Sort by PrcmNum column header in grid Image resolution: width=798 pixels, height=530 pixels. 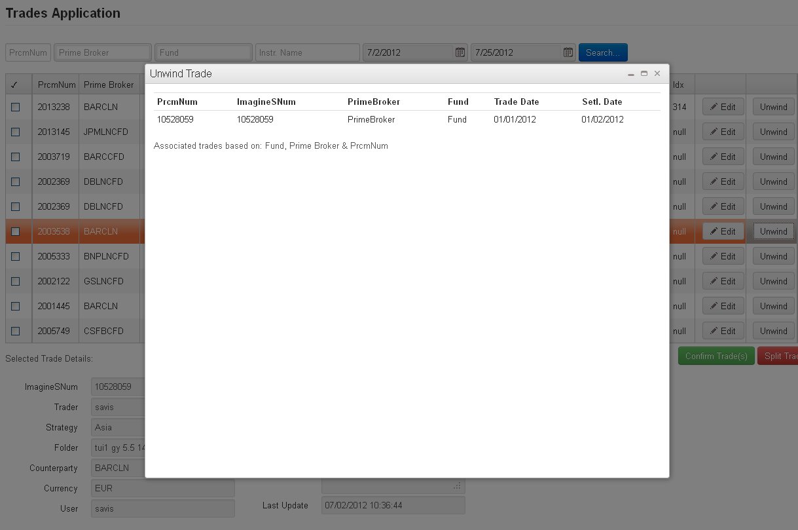(x=56, y=85)
